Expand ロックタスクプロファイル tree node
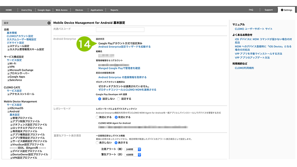This screenshot has height=167, width=297. click(x=11, y=128)
